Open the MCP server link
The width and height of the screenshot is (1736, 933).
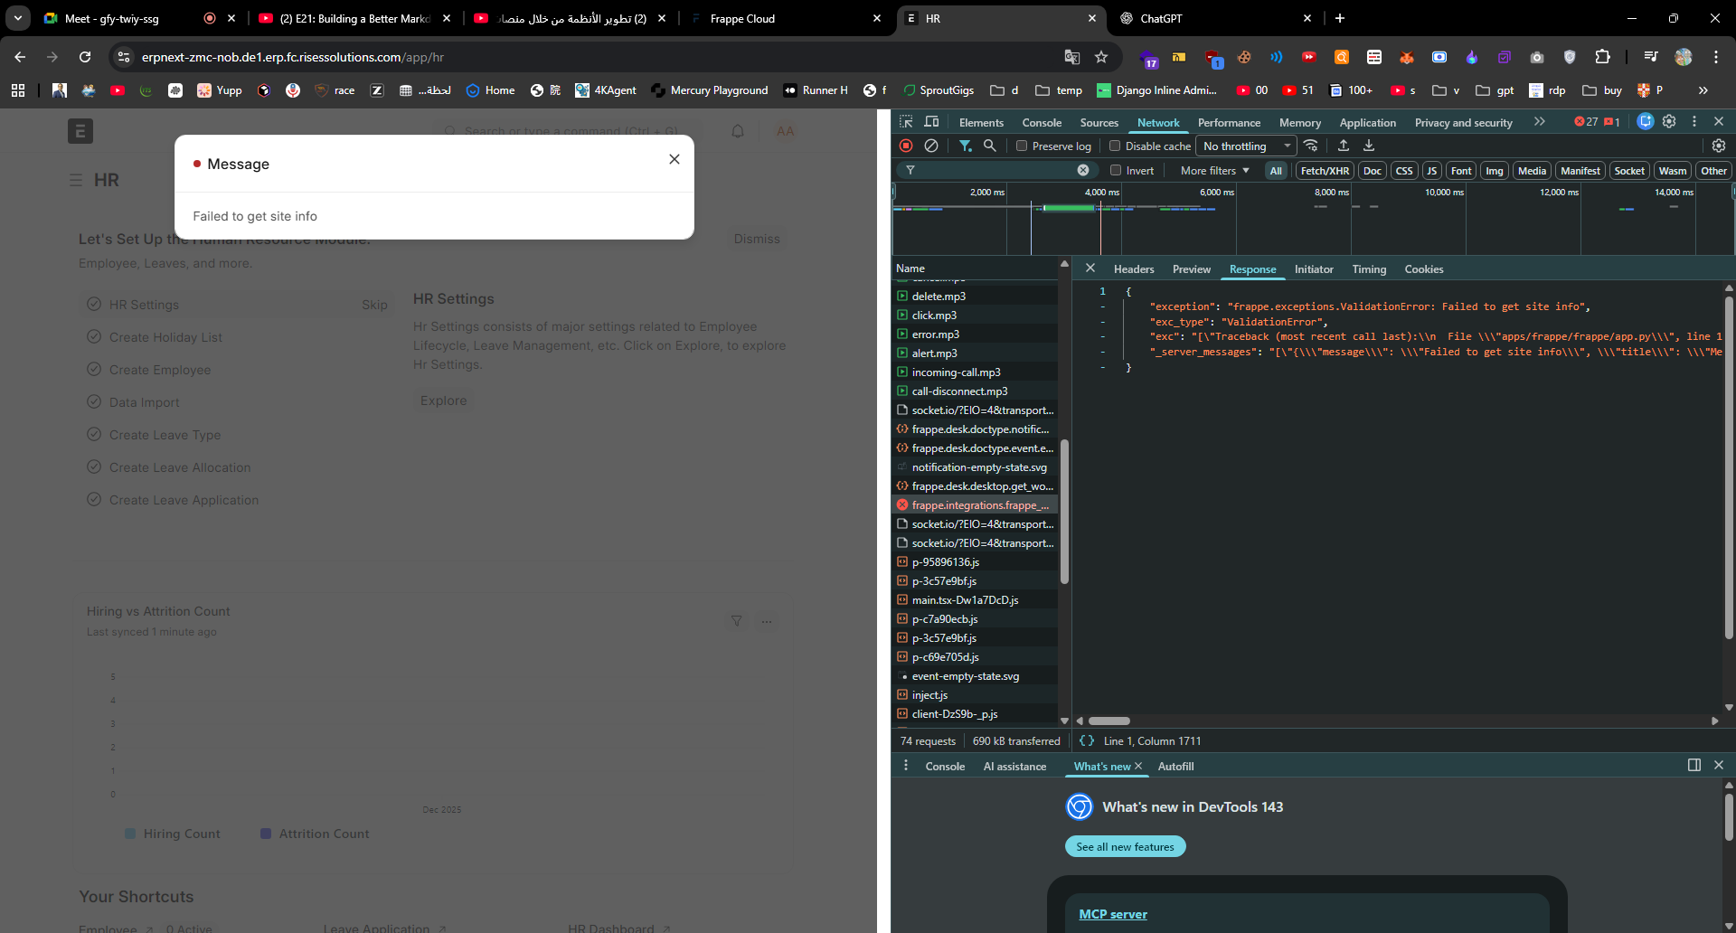tap(1113, 914)
